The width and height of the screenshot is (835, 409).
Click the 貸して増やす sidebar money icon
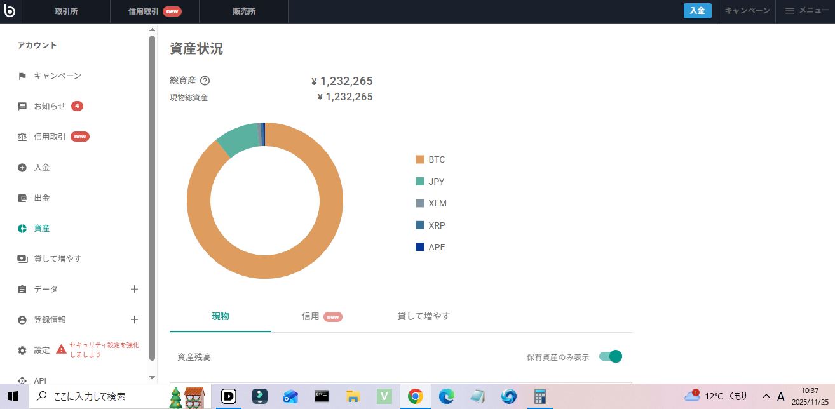point(22,259)
